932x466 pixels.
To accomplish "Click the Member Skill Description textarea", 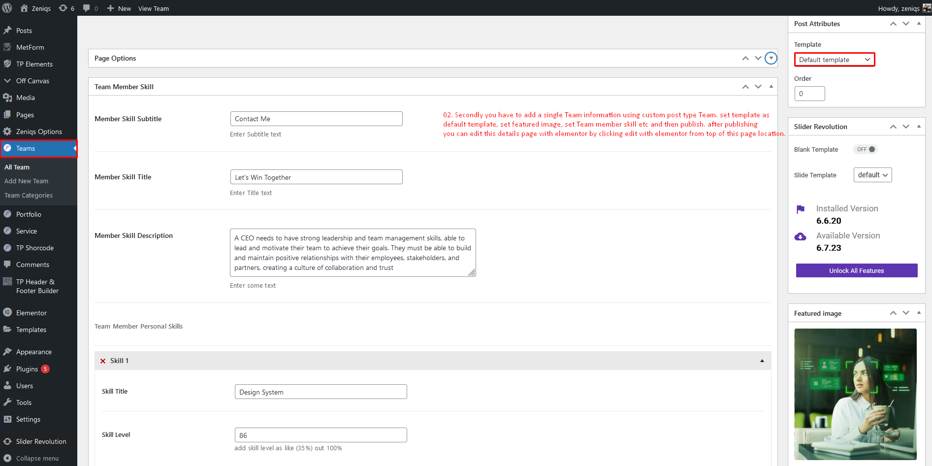I will [353, 253].
